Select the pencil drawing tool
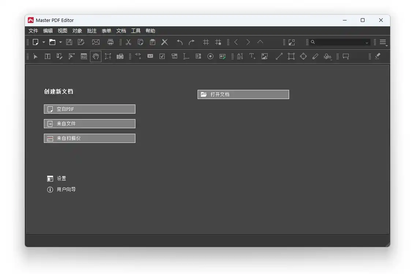The height and width of the screenshot is (274, 415). coord(315,56)
